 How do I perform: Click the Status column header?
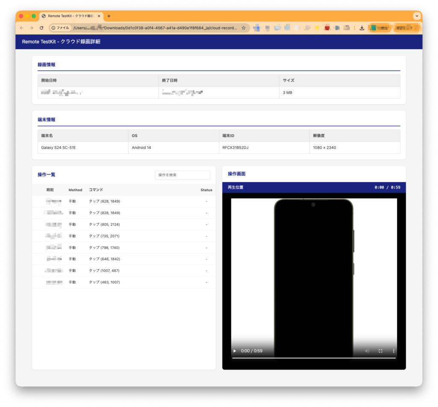point(206,190)
